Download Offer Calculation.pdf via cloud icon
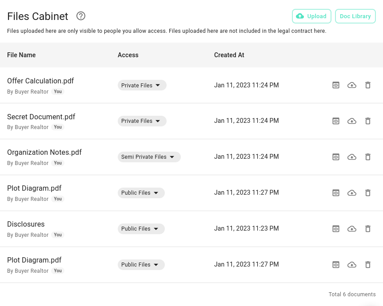The width and height of the screenshot is (383, 306). (352, 85)
